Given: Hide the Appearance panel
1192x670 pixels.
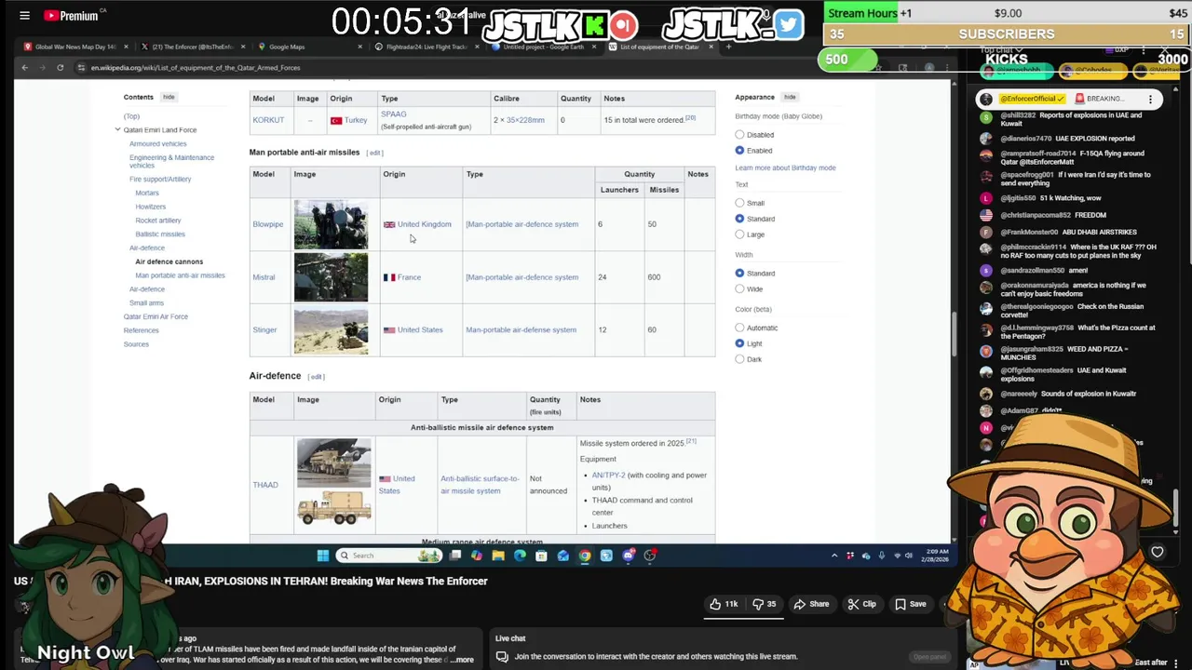Looking at the screenshot, I should point(790,97).
